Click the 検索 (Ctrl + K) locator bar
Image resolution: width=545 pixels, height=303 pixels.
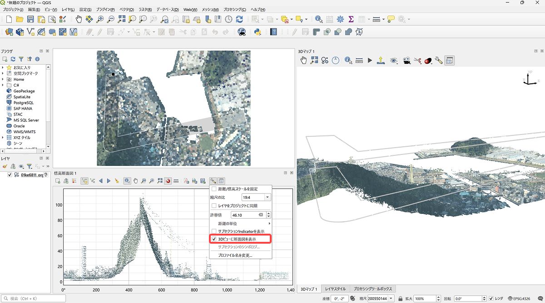(34, 298)
